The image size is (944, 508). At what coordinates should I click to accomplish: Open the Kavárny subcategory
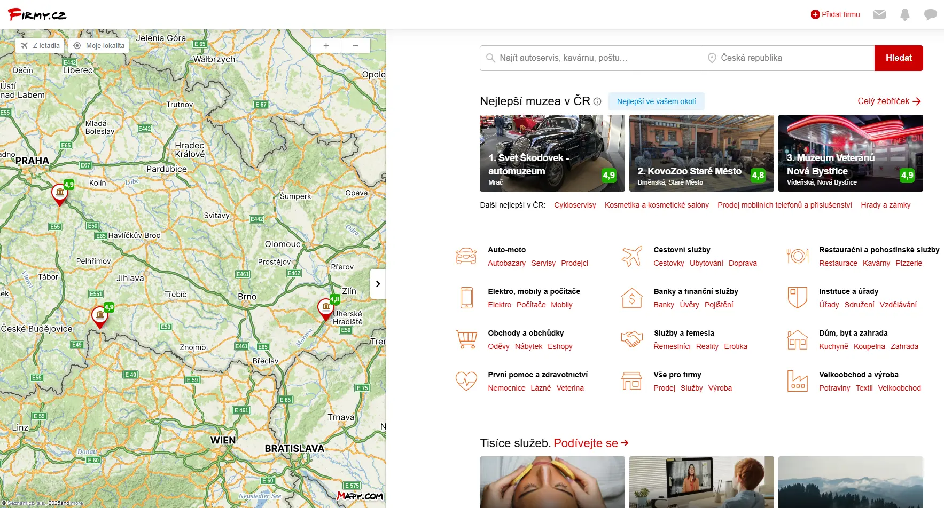876,263
